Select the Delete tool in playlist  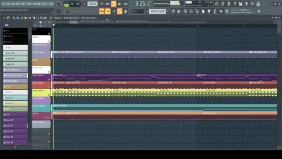pos(22,18)
